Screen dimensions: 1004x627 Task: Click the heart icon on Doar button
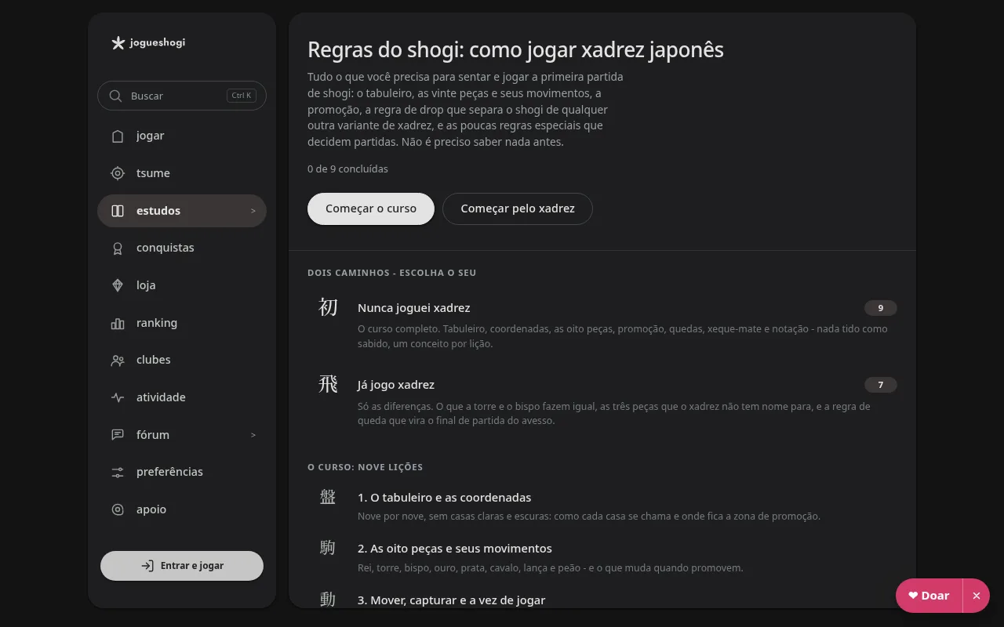tap(913, 596)
